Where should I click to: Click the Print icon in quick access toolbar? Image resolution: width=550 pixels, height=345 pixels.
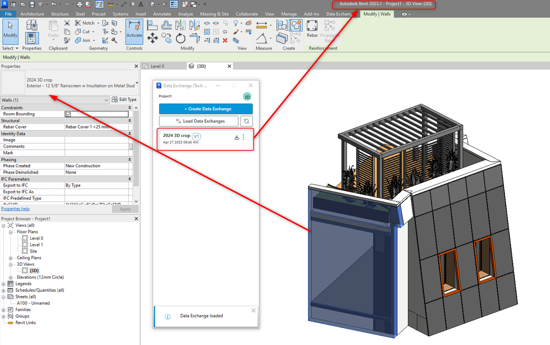pyautogui.click(x=80, y=5)
